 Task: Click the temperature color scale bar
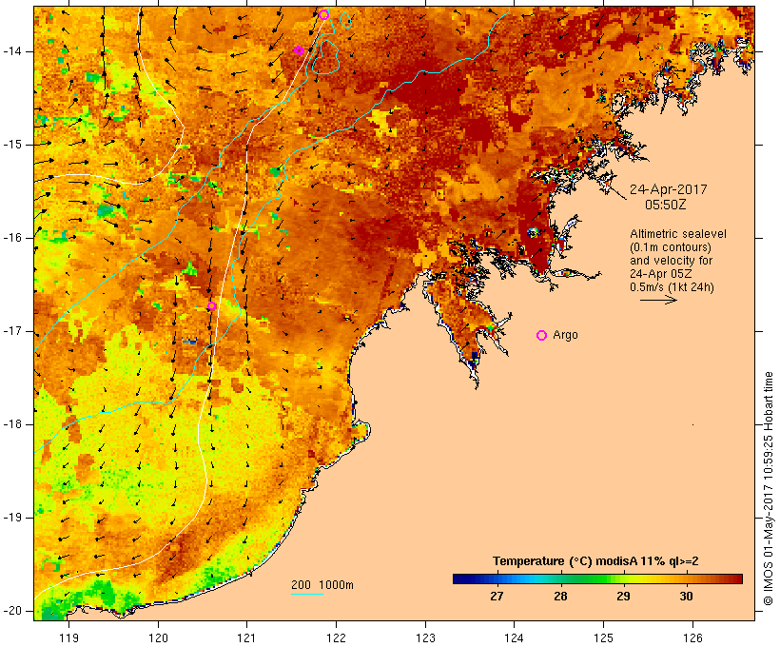(597, 578)
